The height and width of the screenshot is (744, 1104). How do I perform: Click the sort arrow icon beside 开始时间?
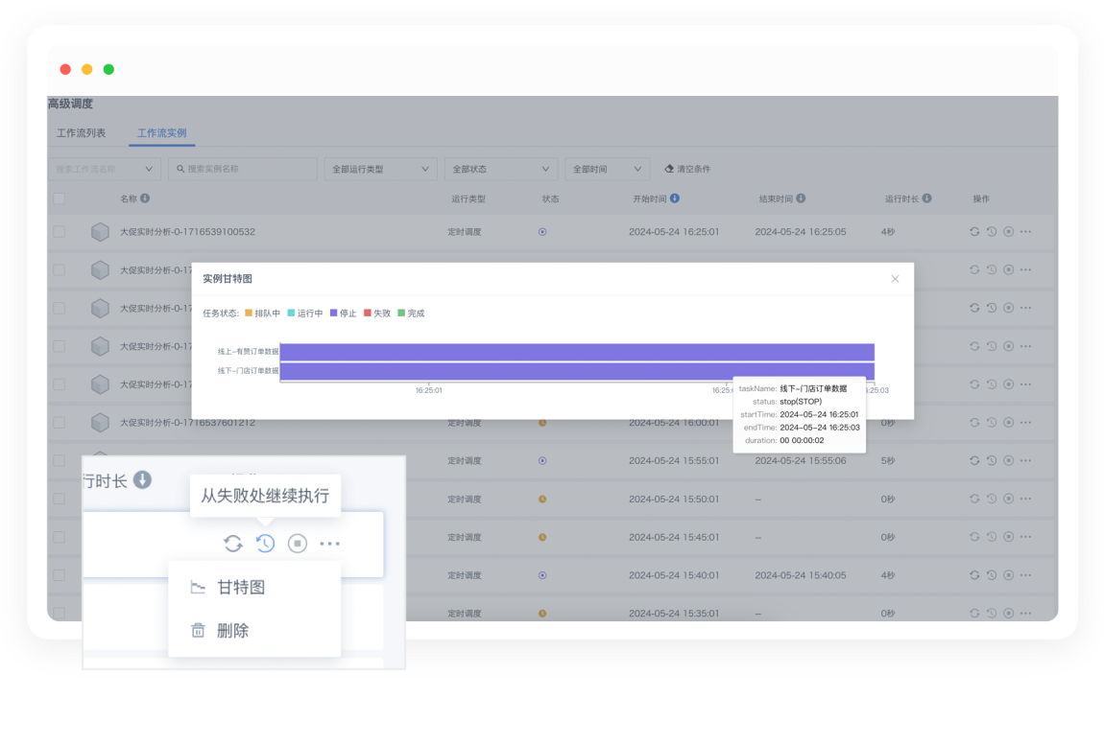pos(675,198)
